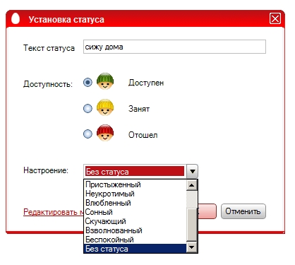This screenshot has height=265, width=295.
Task: Click the white egg logo in title bar
Action: point(16,18)
